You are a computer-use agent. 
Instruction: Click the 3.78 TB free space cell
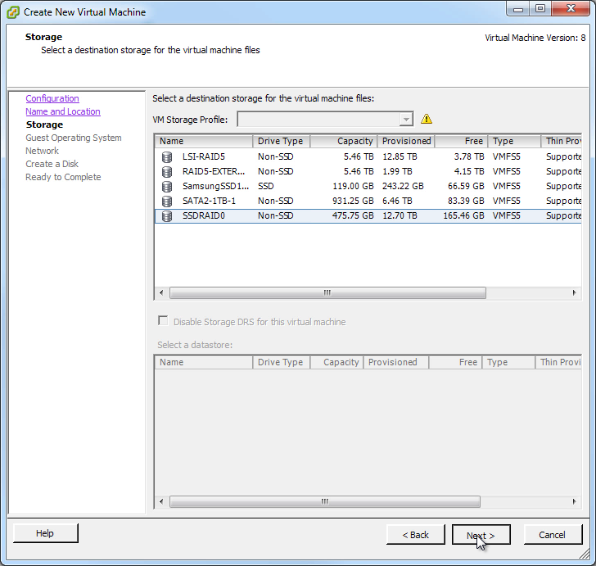(469, 156)
